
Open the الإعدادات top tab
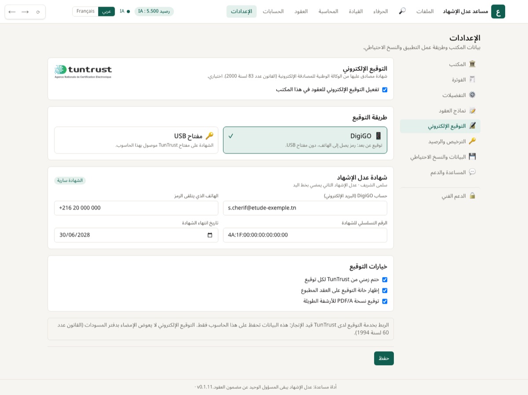(x=242, y=11)
